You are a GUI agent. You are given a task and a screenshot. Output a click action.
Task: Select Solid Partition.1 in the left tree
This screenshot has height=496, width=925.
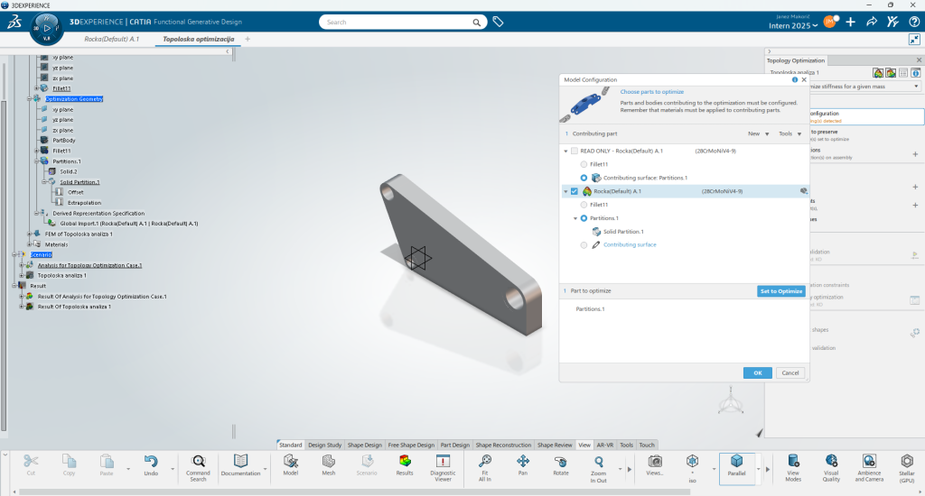tap(79, 182)
